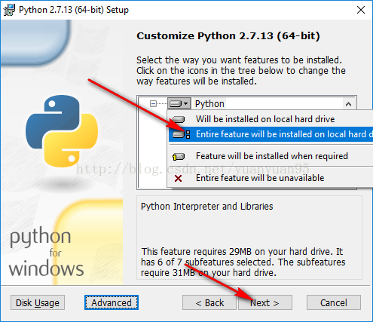The width and height of the screenshot is (373, 322).
Task: Click the Advanced button
Action: coord(112,302)
